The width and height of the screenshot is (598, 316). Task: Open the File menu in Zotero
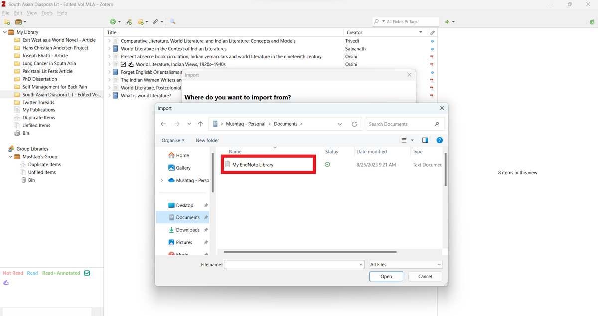[6, 13]
